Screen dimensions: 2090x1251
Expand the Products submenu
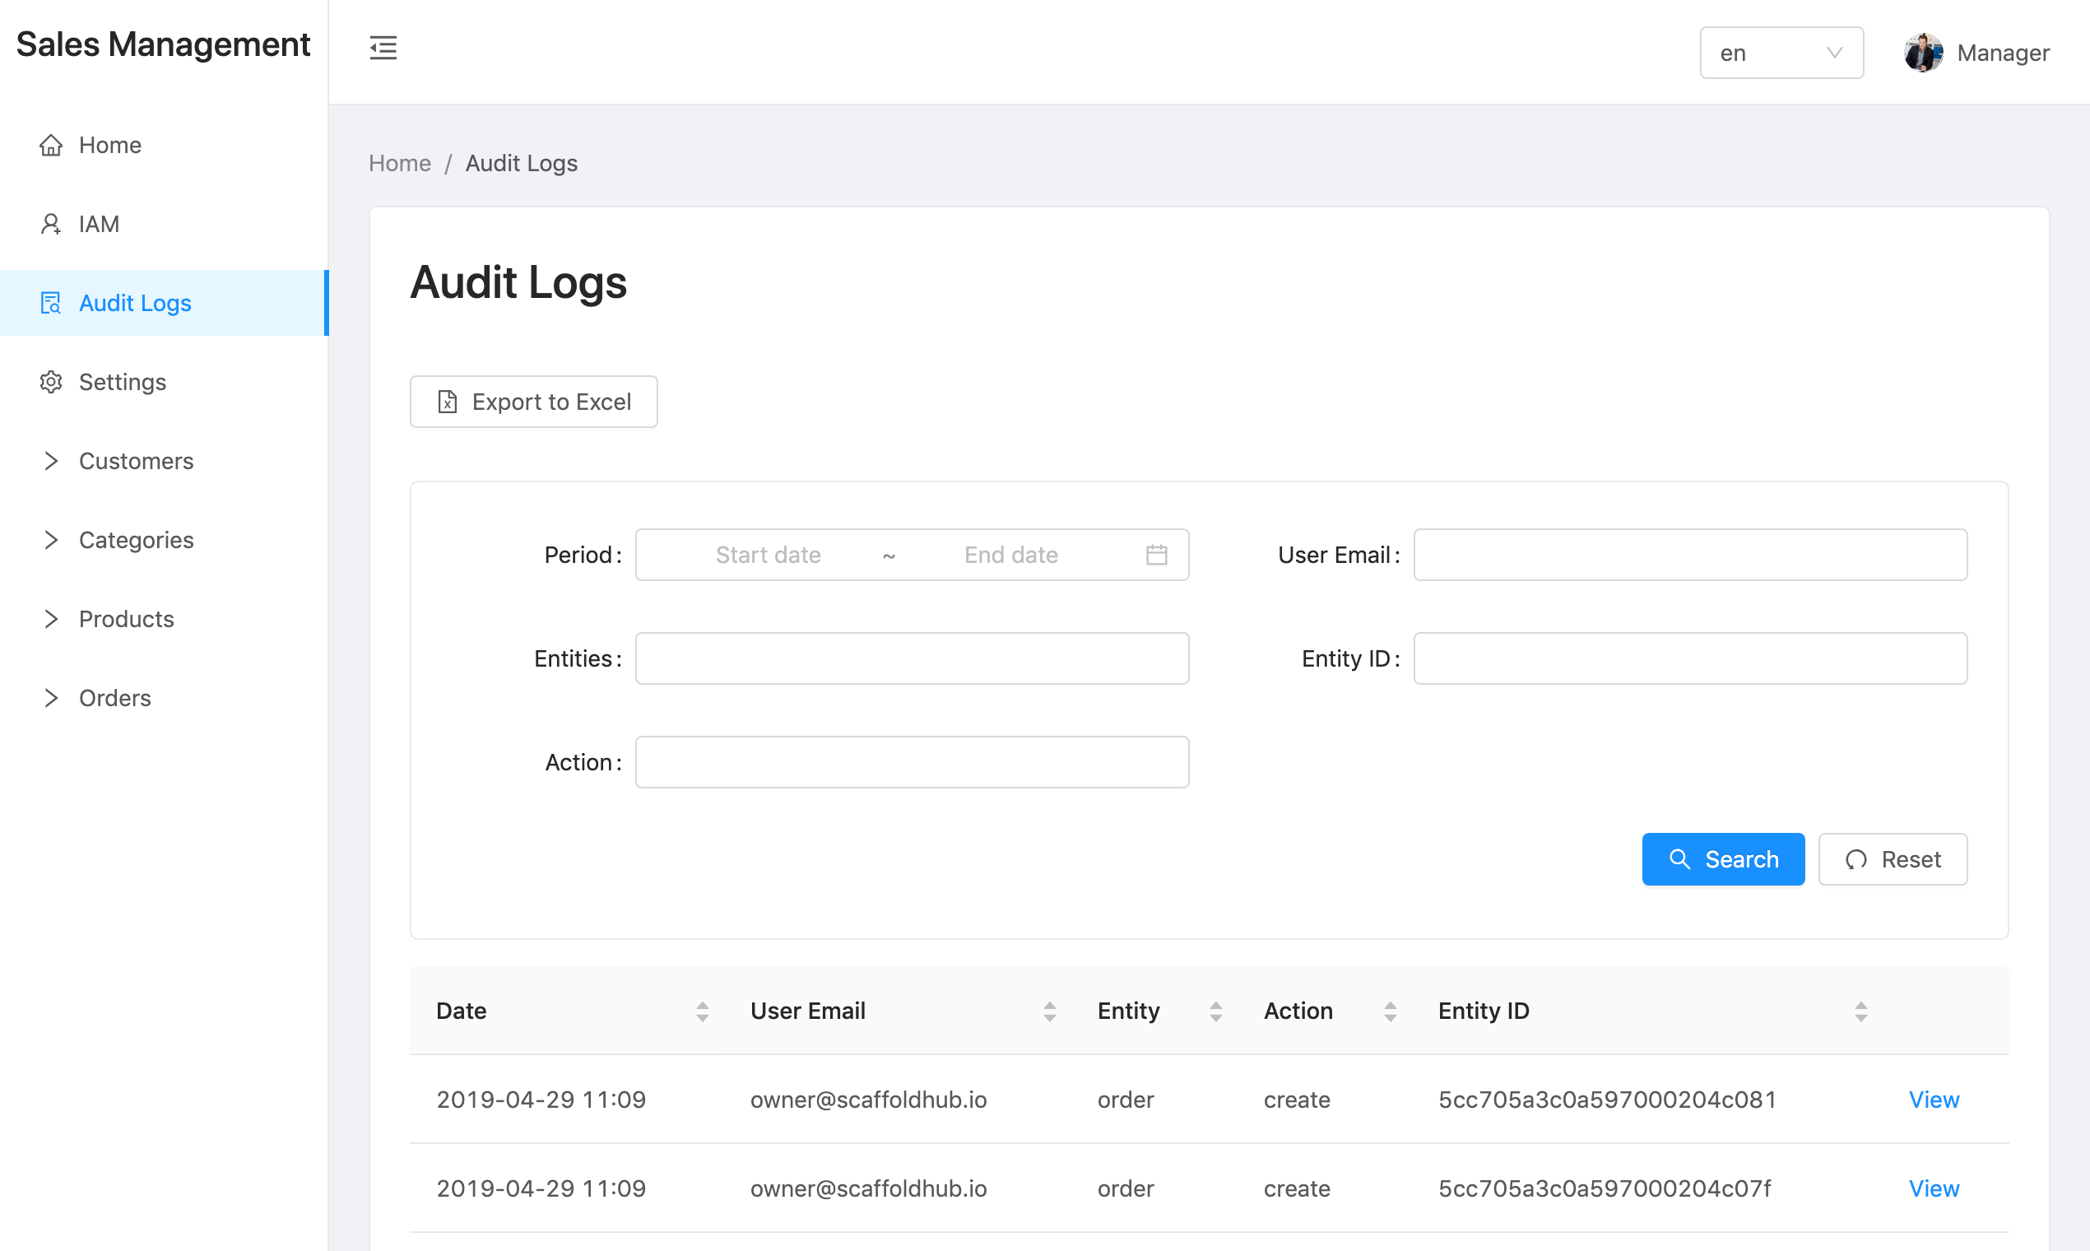pos(127,619)
